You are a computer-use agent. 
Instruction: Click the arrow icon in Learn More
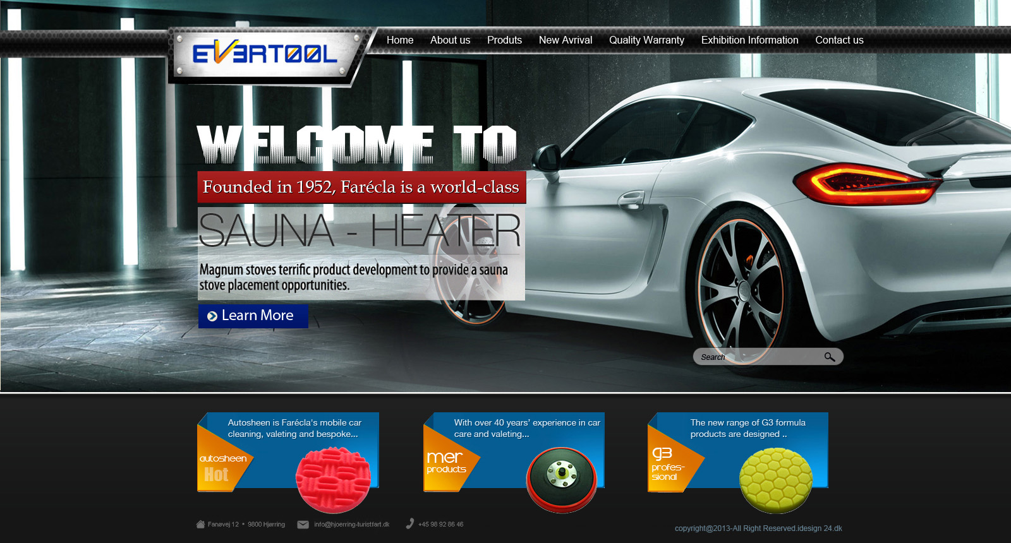tap(212, 316)
